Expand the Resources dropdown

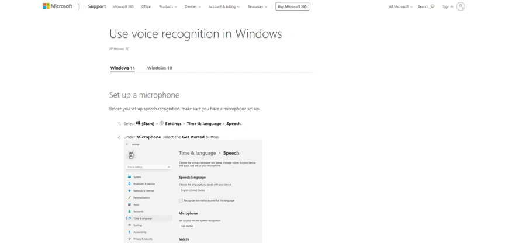click(257, 6)
